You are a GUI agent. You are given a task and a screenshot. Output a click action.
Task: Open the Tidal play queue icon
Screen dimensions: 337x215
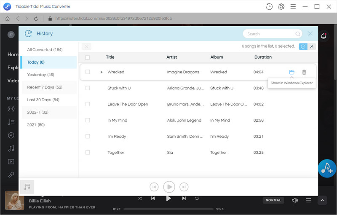(308, 200)
